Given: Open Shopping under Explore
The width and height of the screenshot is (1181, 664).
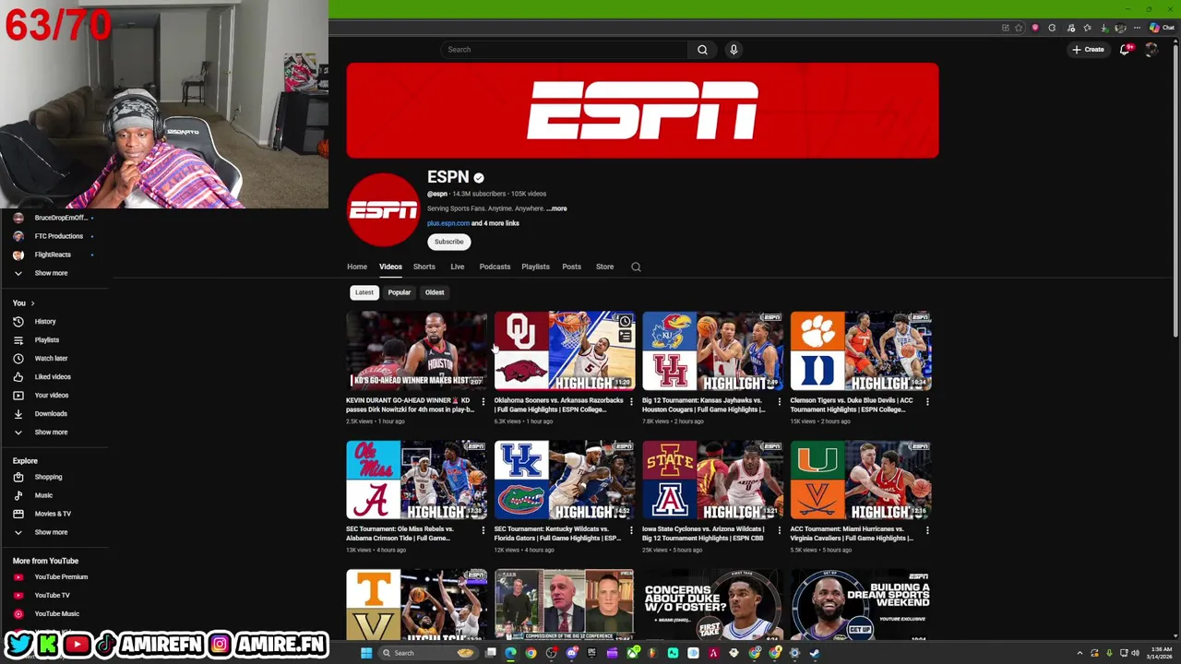Looking at the screenshot, I should (x=55, y=477).
